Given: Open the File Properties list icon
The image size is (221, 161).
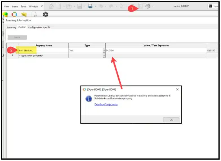Looking at the screenshot, I should click(140, 6).
